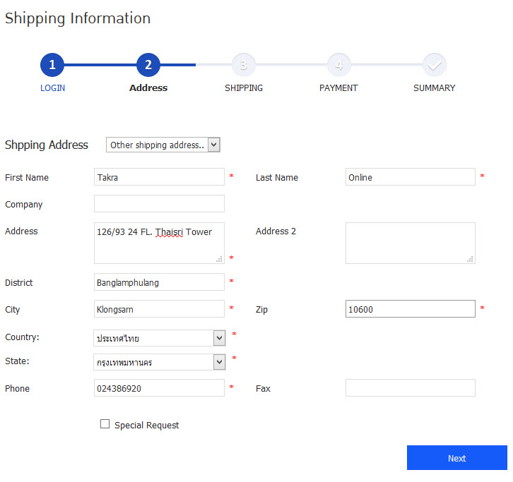Click the Phone number field

pyautogui.click(x=159, y=388)
